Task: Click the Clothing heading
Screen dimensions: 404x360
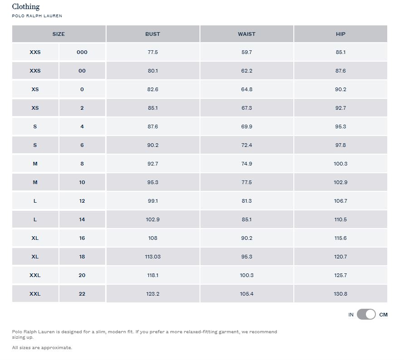Action: (26, 7)
